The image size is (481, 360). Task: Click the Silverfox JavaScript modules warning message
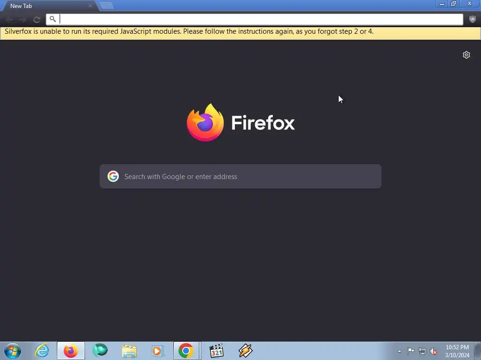pos(189,31)
